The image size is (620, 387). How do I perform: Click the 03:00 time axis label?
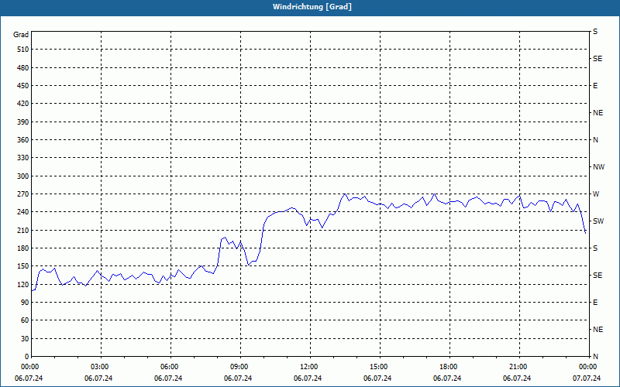(x=102, y=367)
